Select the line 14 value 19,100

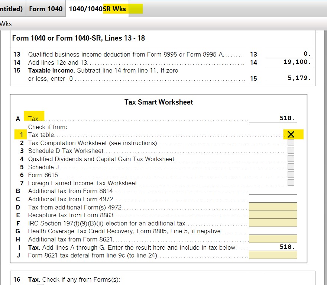click(297, 62)
